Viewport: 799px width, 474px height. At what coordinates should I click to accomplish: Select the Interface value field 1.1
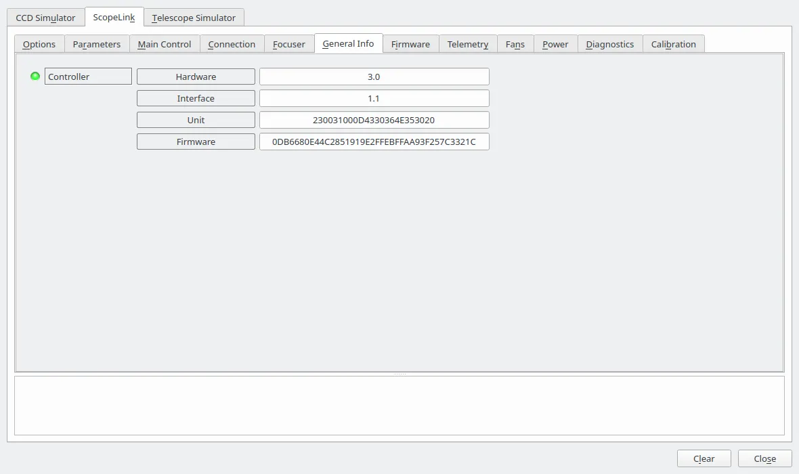pyautogui.click(x=374, y=98)
